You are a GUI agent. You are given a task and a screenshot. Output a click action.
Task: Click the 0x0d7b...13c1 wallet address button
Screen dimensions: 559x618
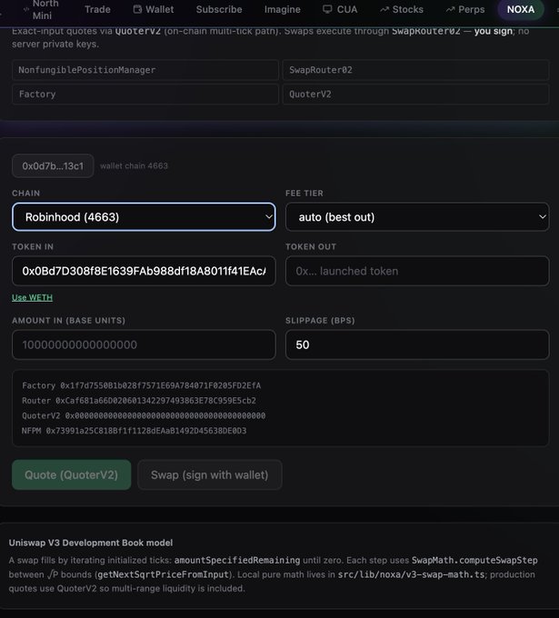tap(53, 166)
